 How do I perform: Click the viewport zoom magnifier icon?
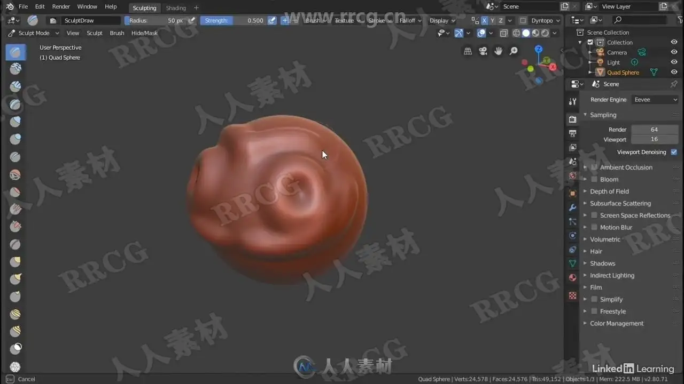(514, 51)
